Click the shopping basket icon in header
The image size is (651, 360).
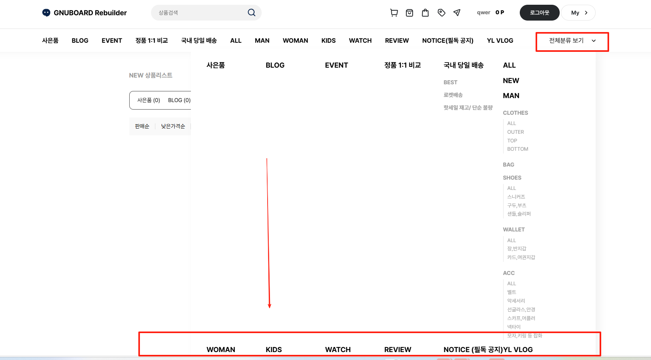coord(409,13)
